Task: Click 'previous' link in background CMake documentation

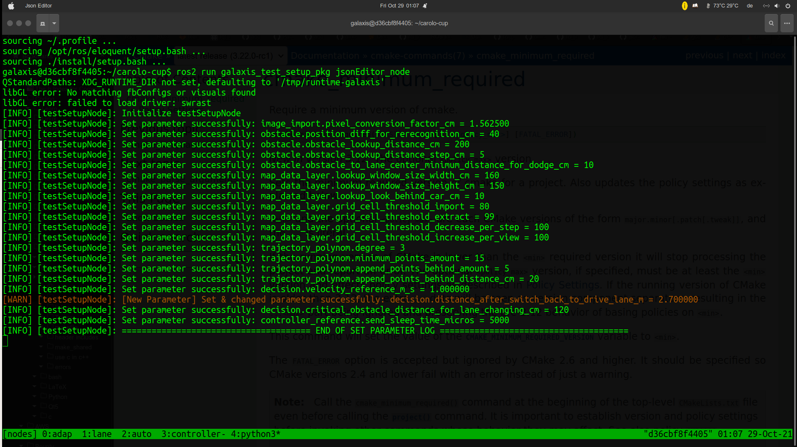Action: tap(704, 55)
